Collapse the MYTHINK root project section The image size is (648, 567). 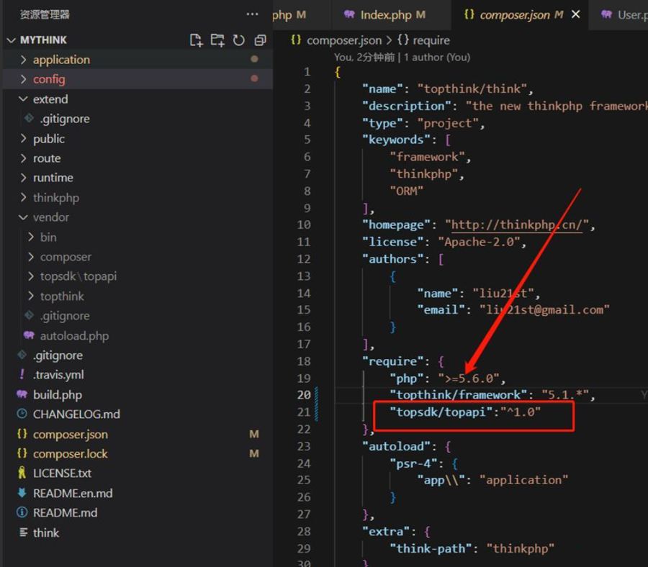click(43, 40)
